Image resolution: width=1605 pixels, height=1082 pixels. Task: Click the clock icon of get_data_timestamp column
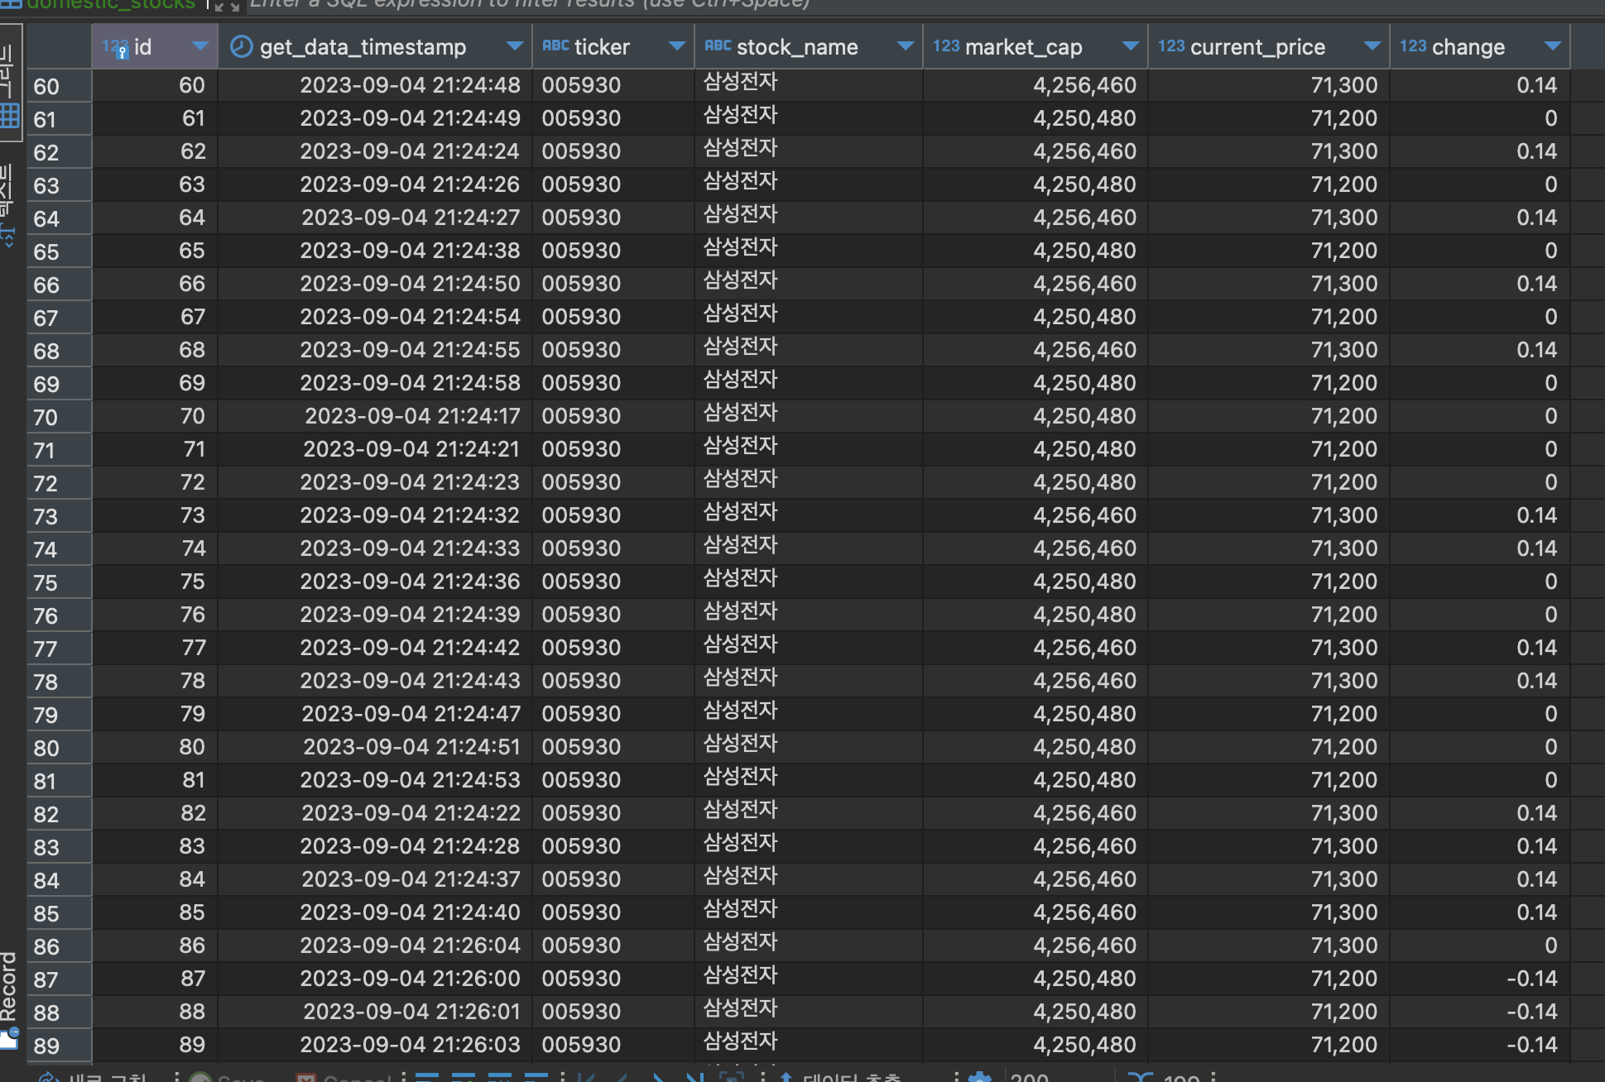240,46
